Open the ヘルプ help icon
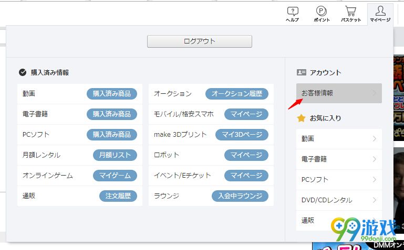 click(x=293, y=14)
